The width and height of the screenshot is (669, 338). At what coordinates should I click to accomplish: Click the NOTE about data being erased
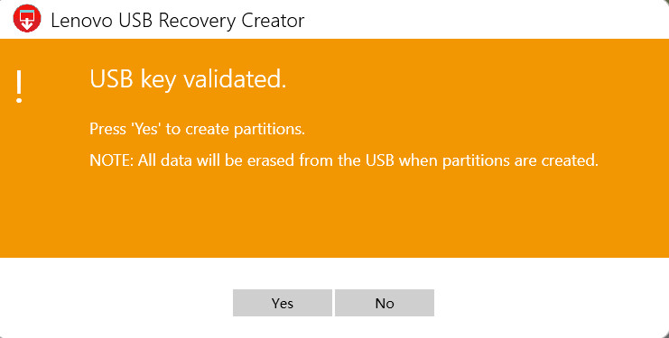pyautogui.click(x=344, y=160)
